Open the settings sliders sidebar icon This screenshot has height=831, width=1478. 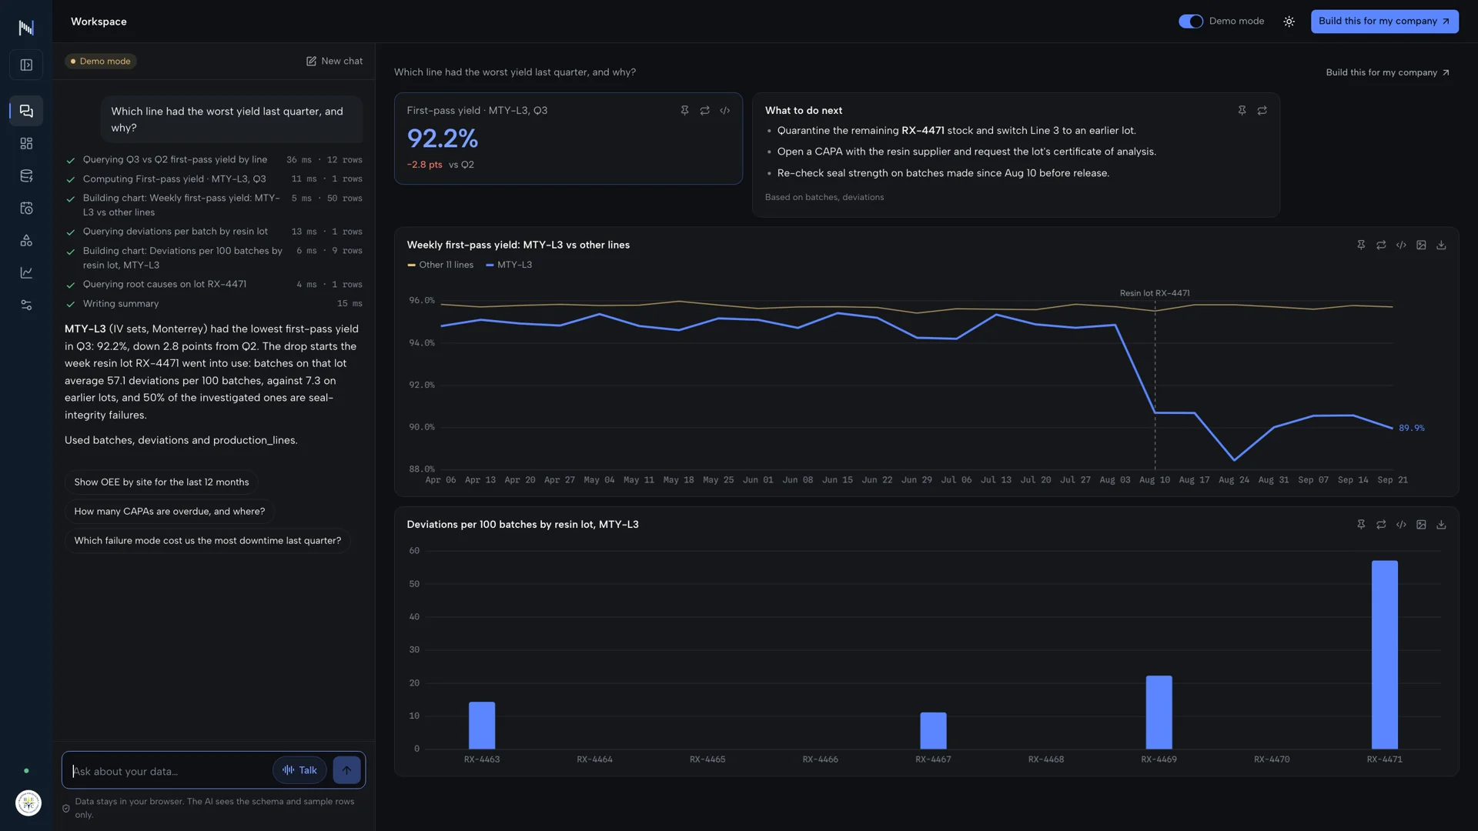[26, 305]
